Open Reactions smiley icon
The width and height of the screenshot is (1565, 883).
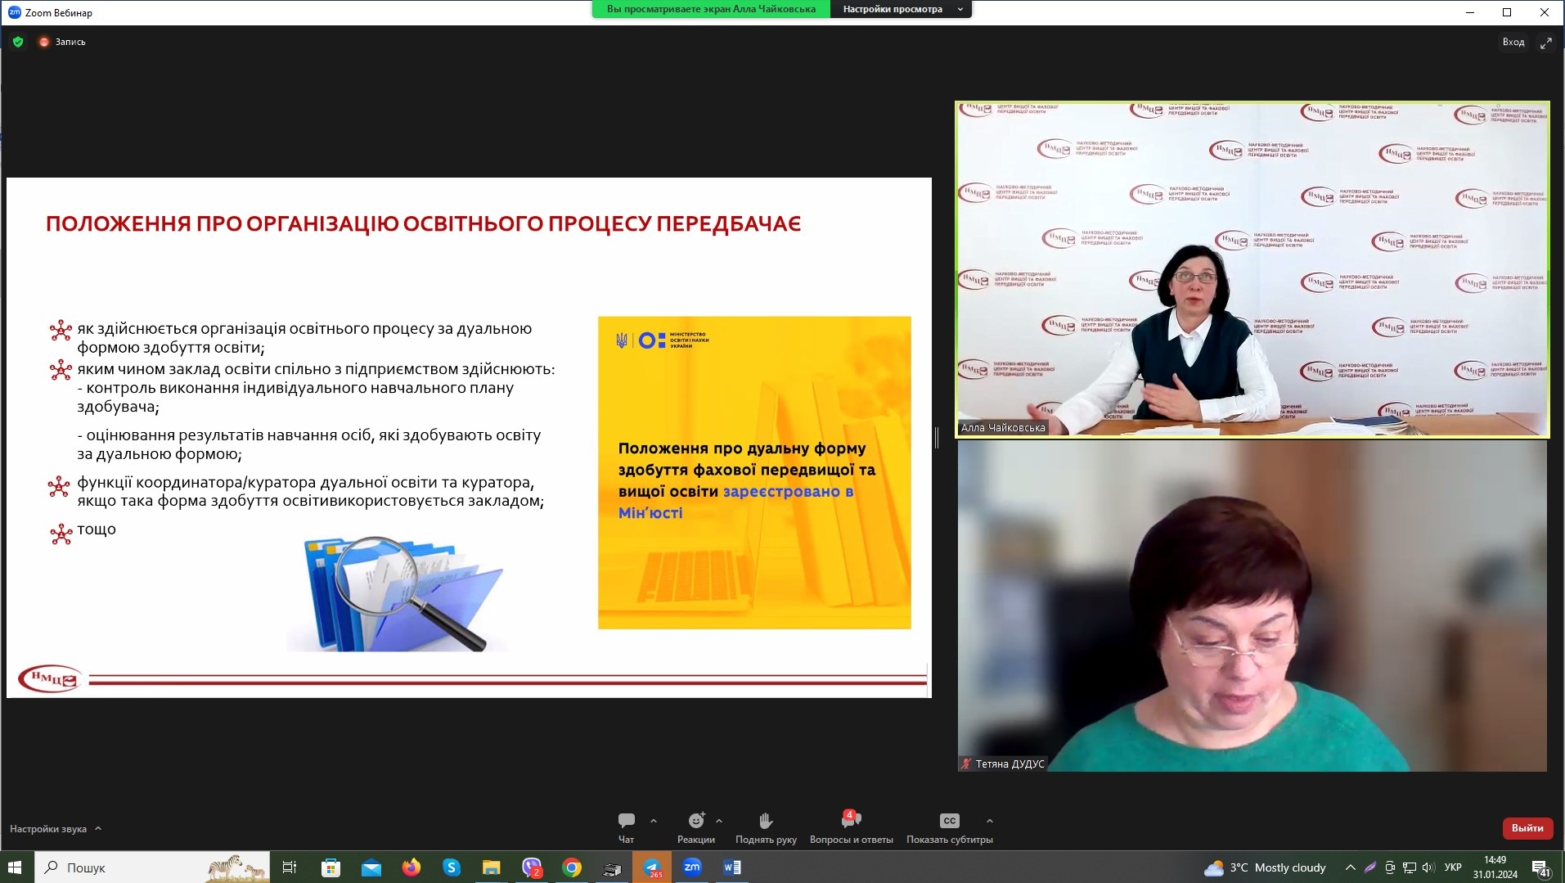pos(696,821)
